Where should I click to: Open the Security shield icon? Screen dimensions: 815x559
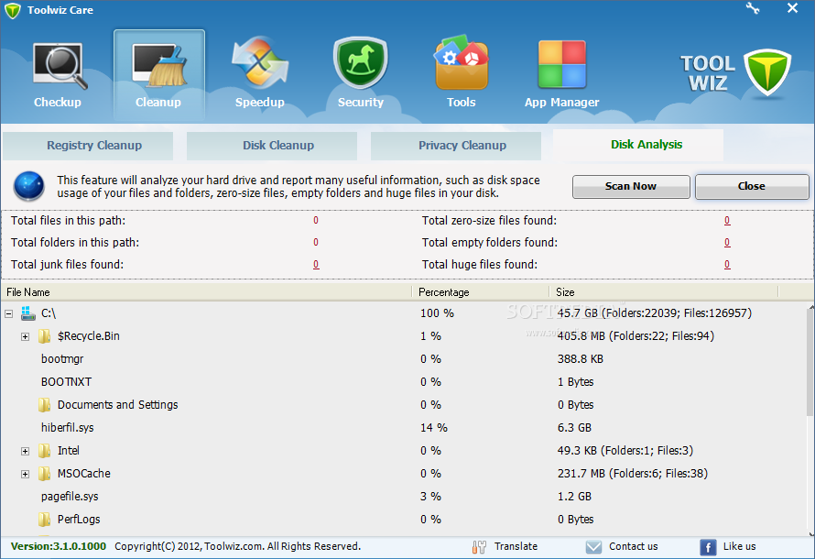(x=360, y=63)
